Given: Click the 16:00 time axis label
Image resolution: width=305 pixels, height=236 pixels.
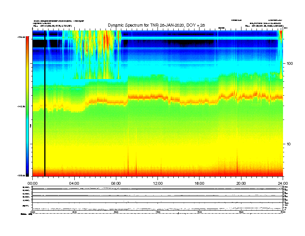Looking at the screenshot, I should click(199, 183).
